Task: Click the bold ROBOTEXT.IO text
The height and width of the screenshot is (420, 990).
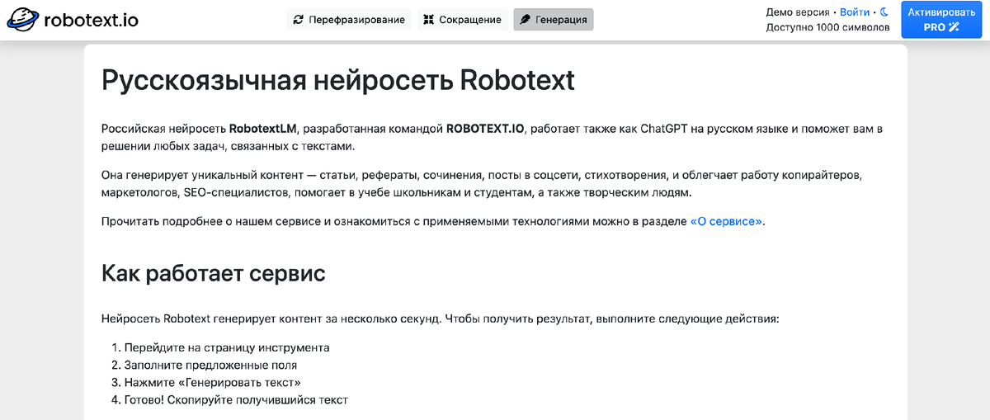Action: [486, 129]
